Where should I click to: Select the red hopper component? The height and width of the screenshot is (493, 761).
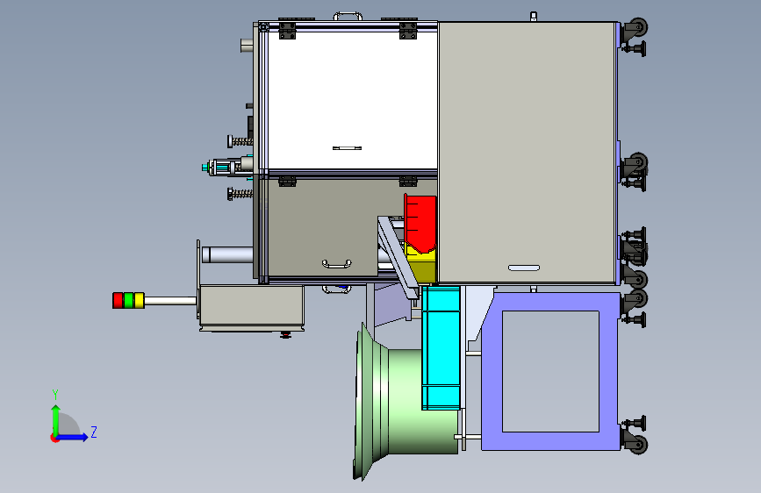click(420, 223)
